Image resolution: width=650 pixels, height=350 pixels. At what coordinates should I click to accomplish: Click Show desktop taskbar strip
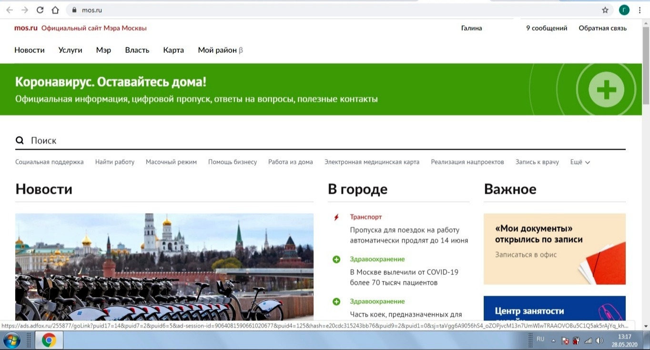(x=647, y=340)
